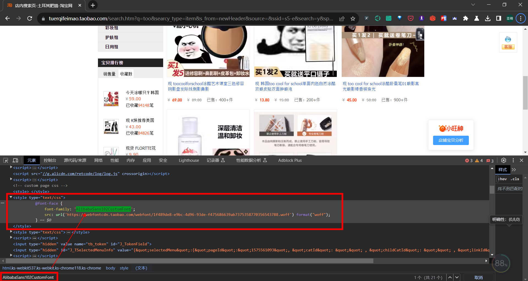The width and height of the screenshot is (528, 281).
Task: Select the 护肤组 category
Action: pos(111,37)
